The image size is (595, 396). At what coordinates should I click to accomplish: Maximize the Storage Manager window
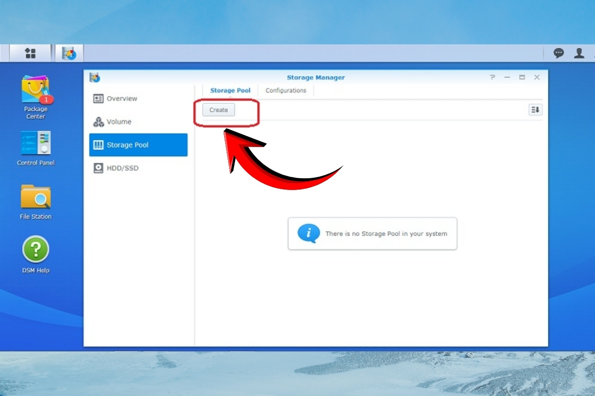[522, 78]
